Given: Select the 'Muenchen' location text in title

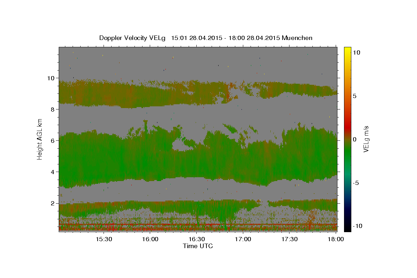Looking at the screenshot, I should [x=297, y=38].
